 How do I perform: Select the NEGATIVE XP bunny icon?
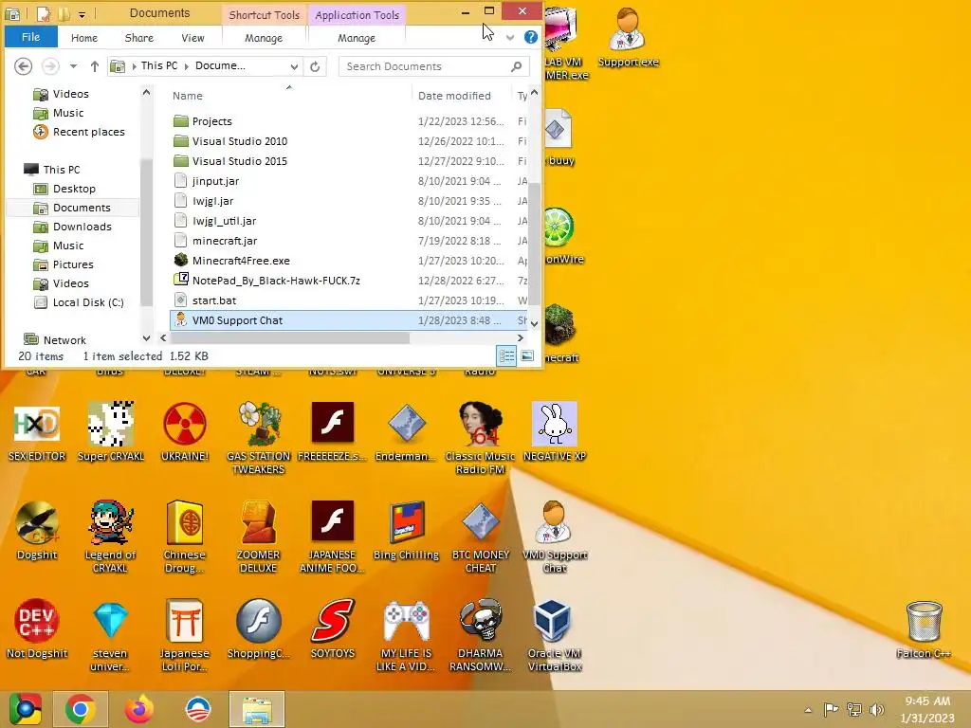click(x=554, y=432)
